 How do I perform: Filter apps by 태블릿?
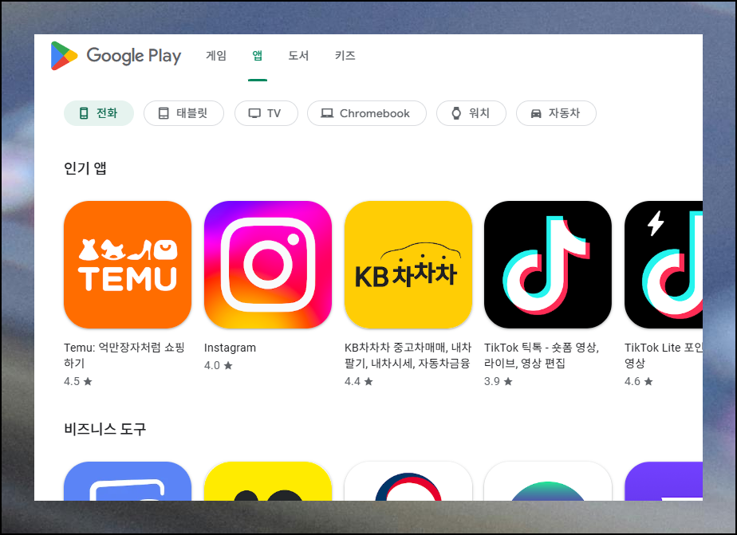pyautogui.click(x=183, y=113)
